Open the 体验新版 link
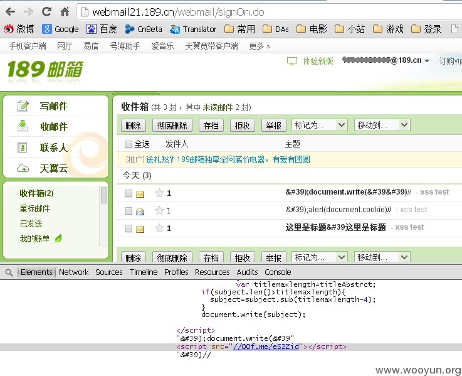This screenshot has width=462, height=376. (318, 61)
